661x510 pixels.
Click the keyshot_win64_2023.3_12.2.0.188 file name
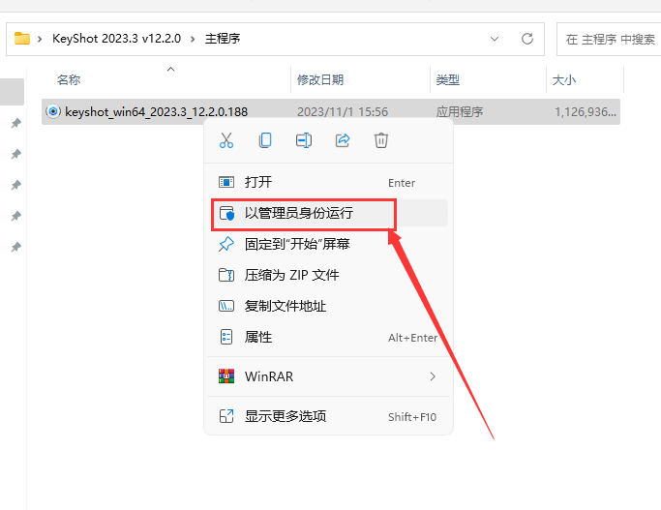(157, 111)
